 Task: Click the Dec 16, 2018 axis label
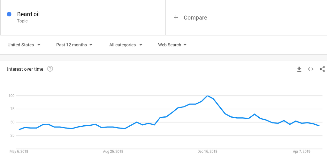click(x=207, y=151)
